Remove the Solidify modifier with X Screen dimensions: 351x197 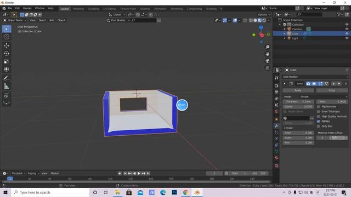[x=346, y=84]
